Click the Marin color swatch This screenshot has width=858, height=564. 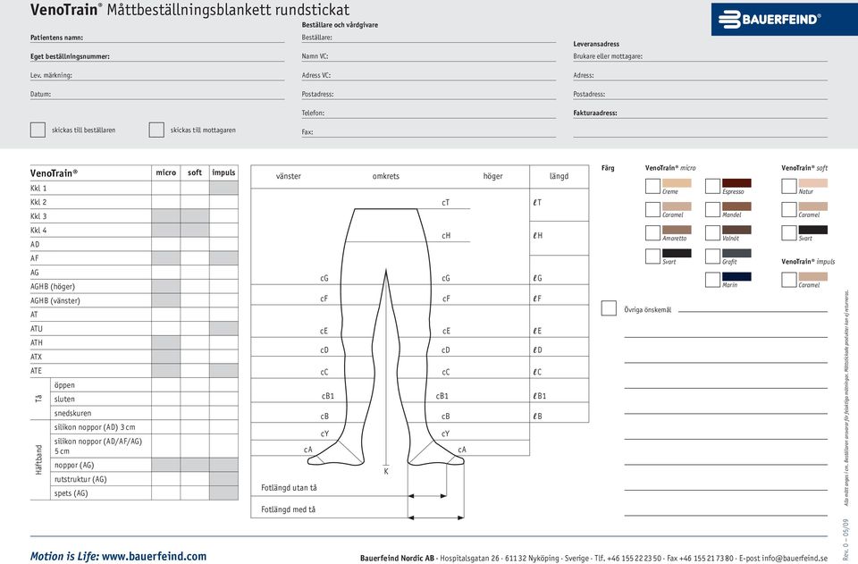(736, 277)
